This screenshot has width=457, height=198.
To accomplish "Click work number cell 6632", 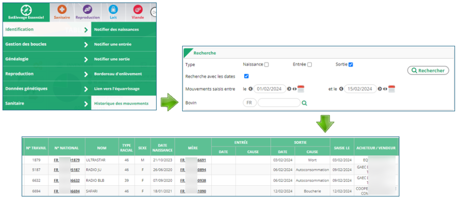I will [x=36, y=181].
